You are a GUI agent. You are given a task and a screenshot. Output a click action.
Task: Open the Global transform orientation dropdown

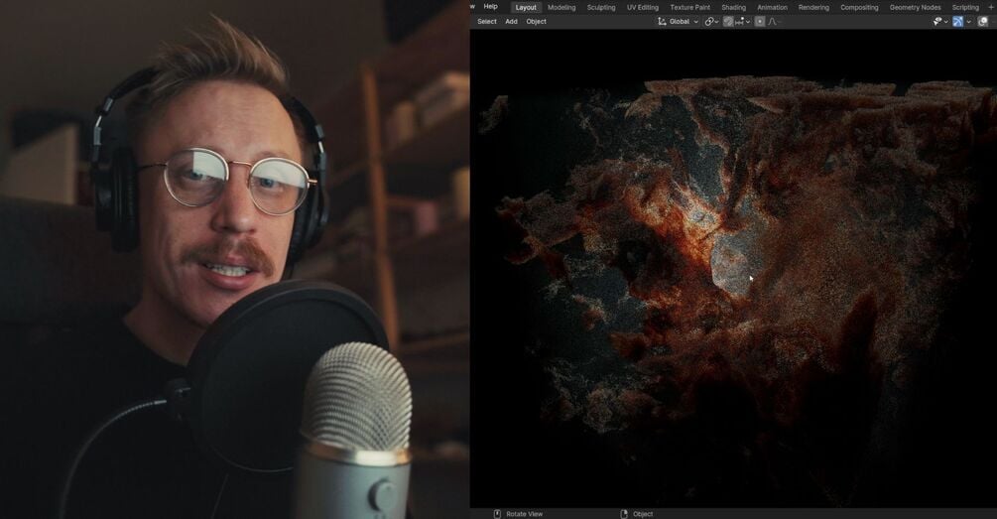coord(679,22)
